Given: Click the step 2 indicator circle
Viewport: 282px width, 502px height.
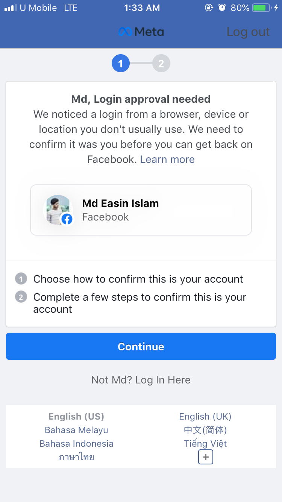Looking at the screenshot, I should click(162, 63).
